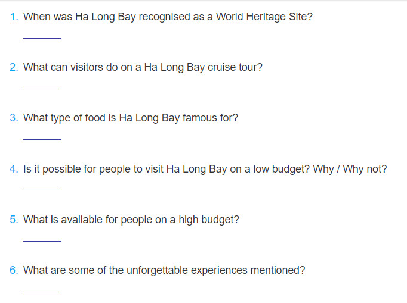Click the question about World Heritage Site recognition
Screen dimensions: 407x303
pos(168,17)
